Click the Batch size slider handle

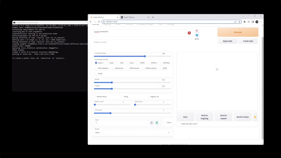pos(135,105)
